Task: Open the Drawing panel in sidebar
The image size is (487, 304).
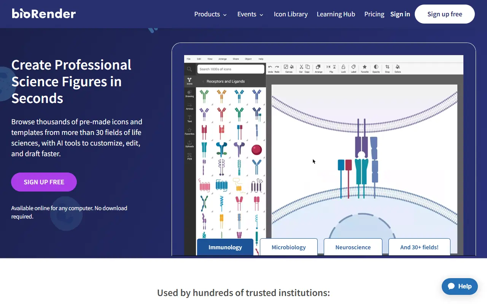Action: 189,93
